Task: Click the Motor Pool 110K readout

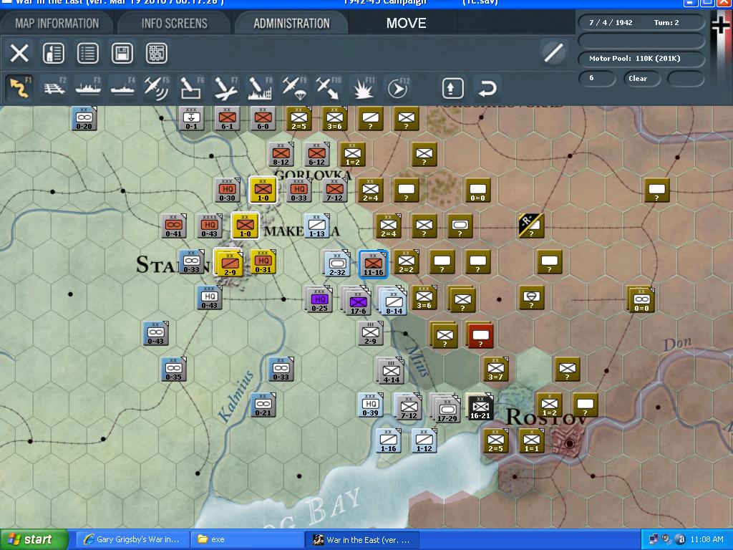Action: click(641, 59)
